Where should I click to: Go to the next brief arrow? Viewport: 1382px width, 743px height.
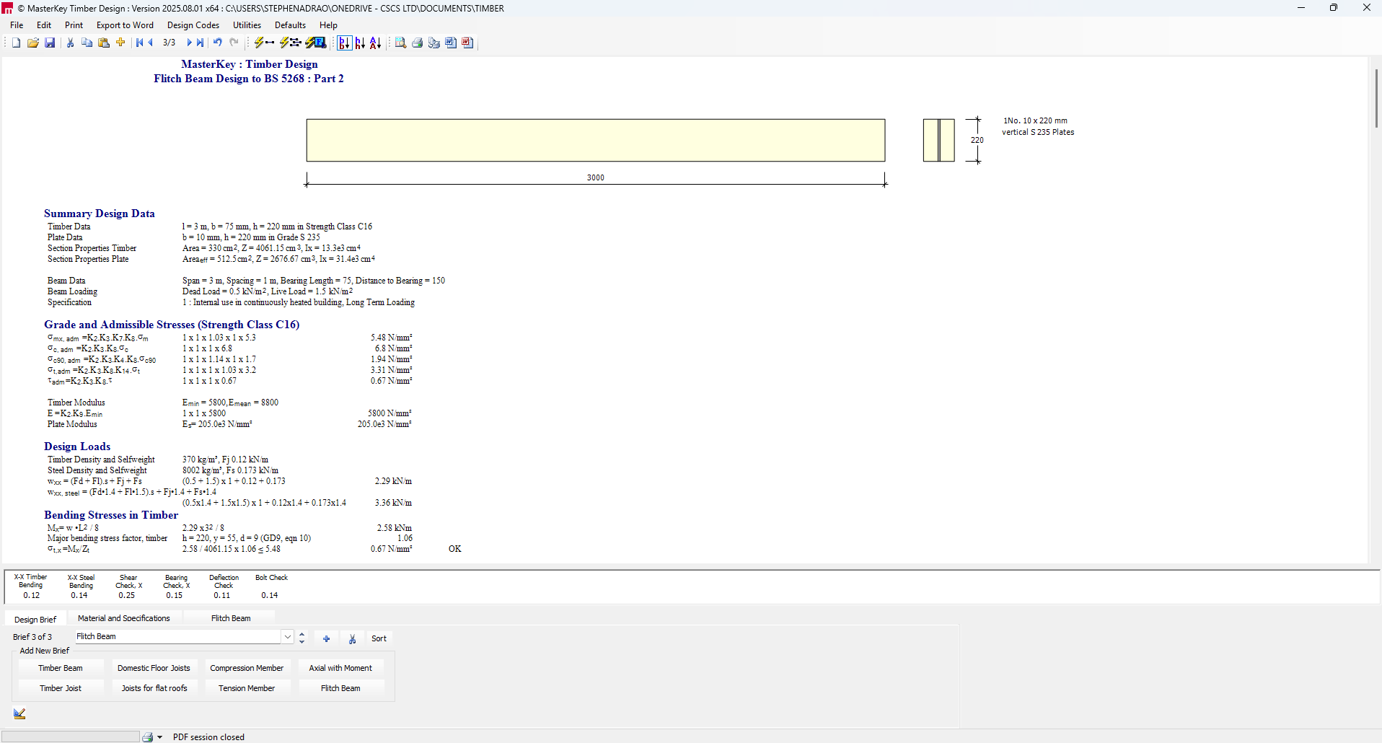click(189, 43)
